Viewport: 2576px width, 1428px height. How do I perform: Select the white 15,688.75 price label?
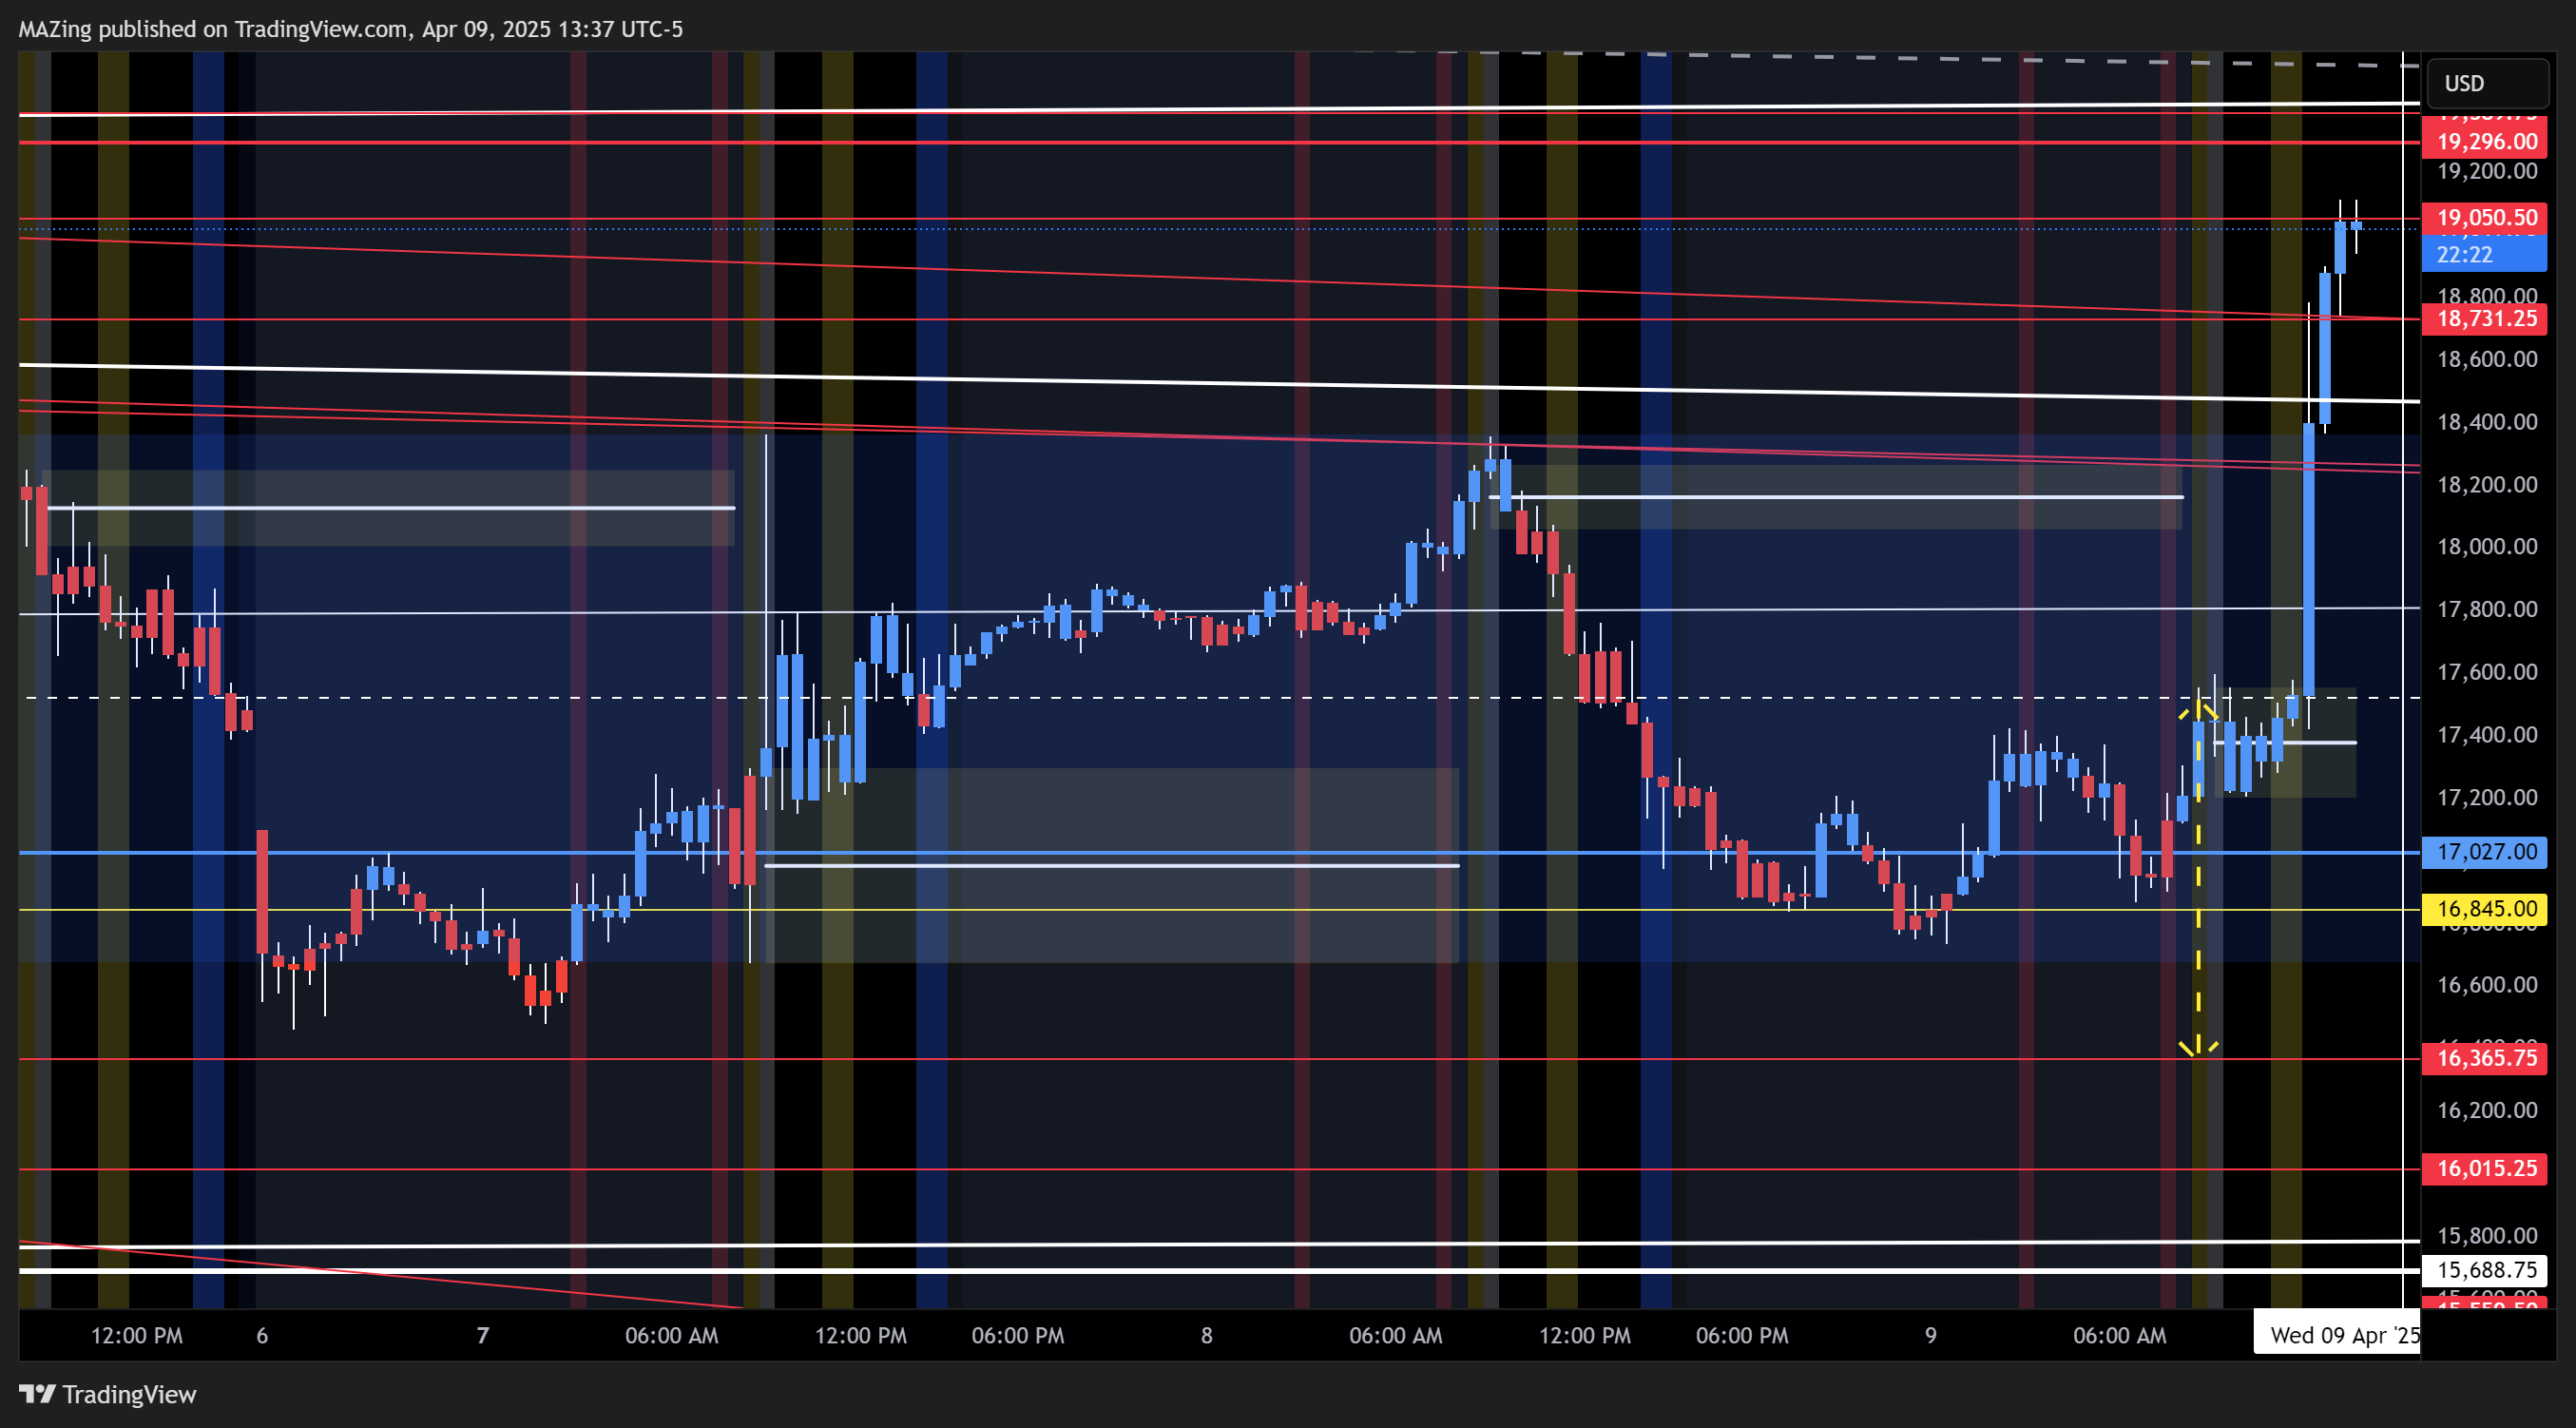click(2484, 1269)
